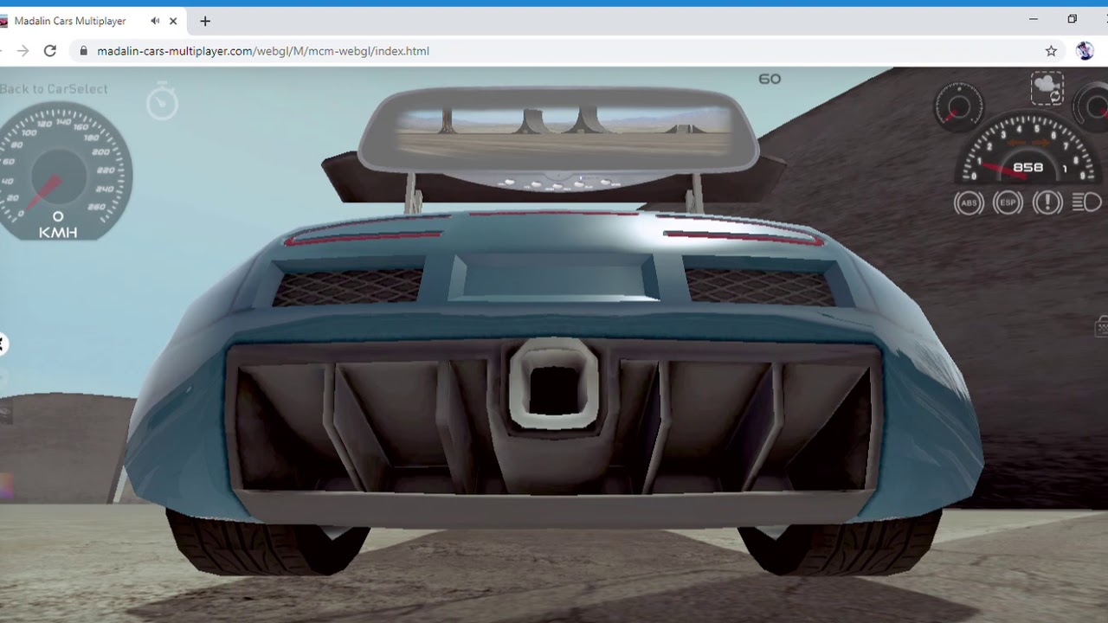Restore down the Chrome window
This screenshot has height=623, width=1108.
pos(1073,19)
